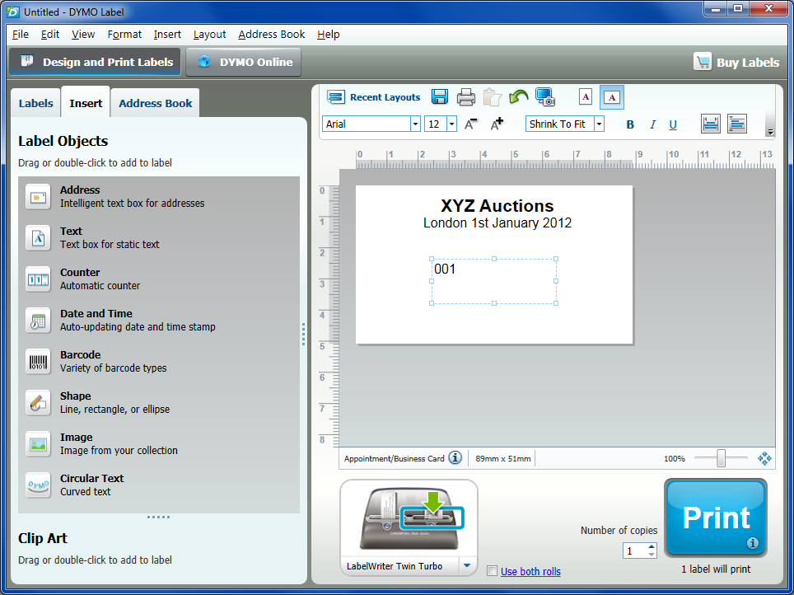Add Barcode object icon
This screenshot has height=595, width=794.
point(38,361)
